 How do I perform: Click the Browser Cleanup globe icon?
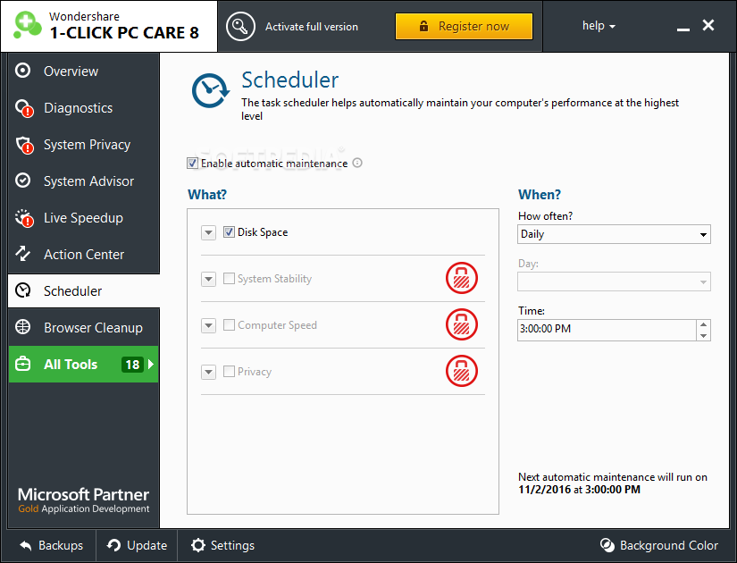point(22,327)
